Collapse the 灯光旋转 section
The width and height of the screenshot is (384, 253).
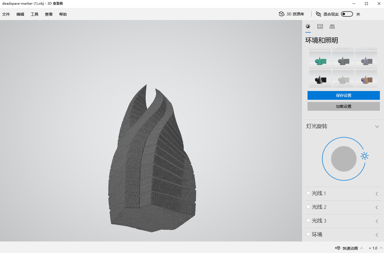click(377, 126)
